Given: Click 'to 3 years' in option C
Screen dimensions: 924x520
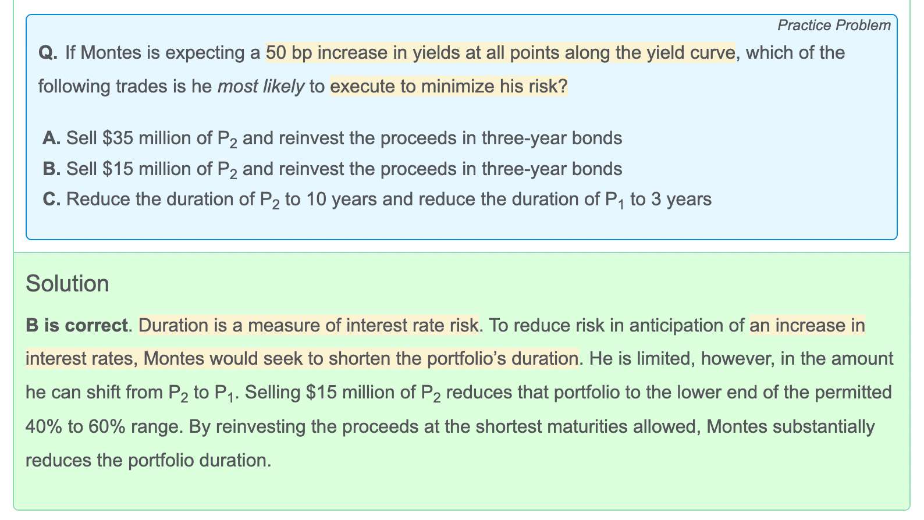Looking at the screenshot, I should (670, 200).
